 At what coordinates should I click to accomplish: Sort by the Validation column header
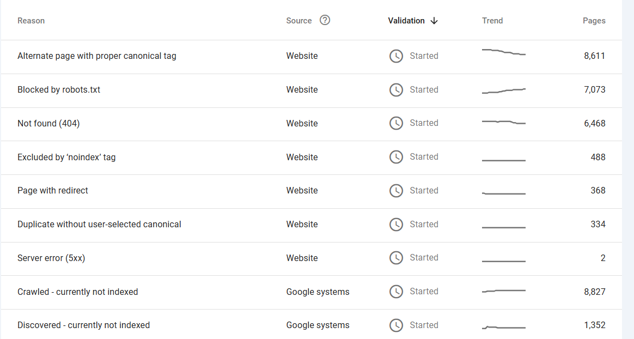(x=406, y=21)
